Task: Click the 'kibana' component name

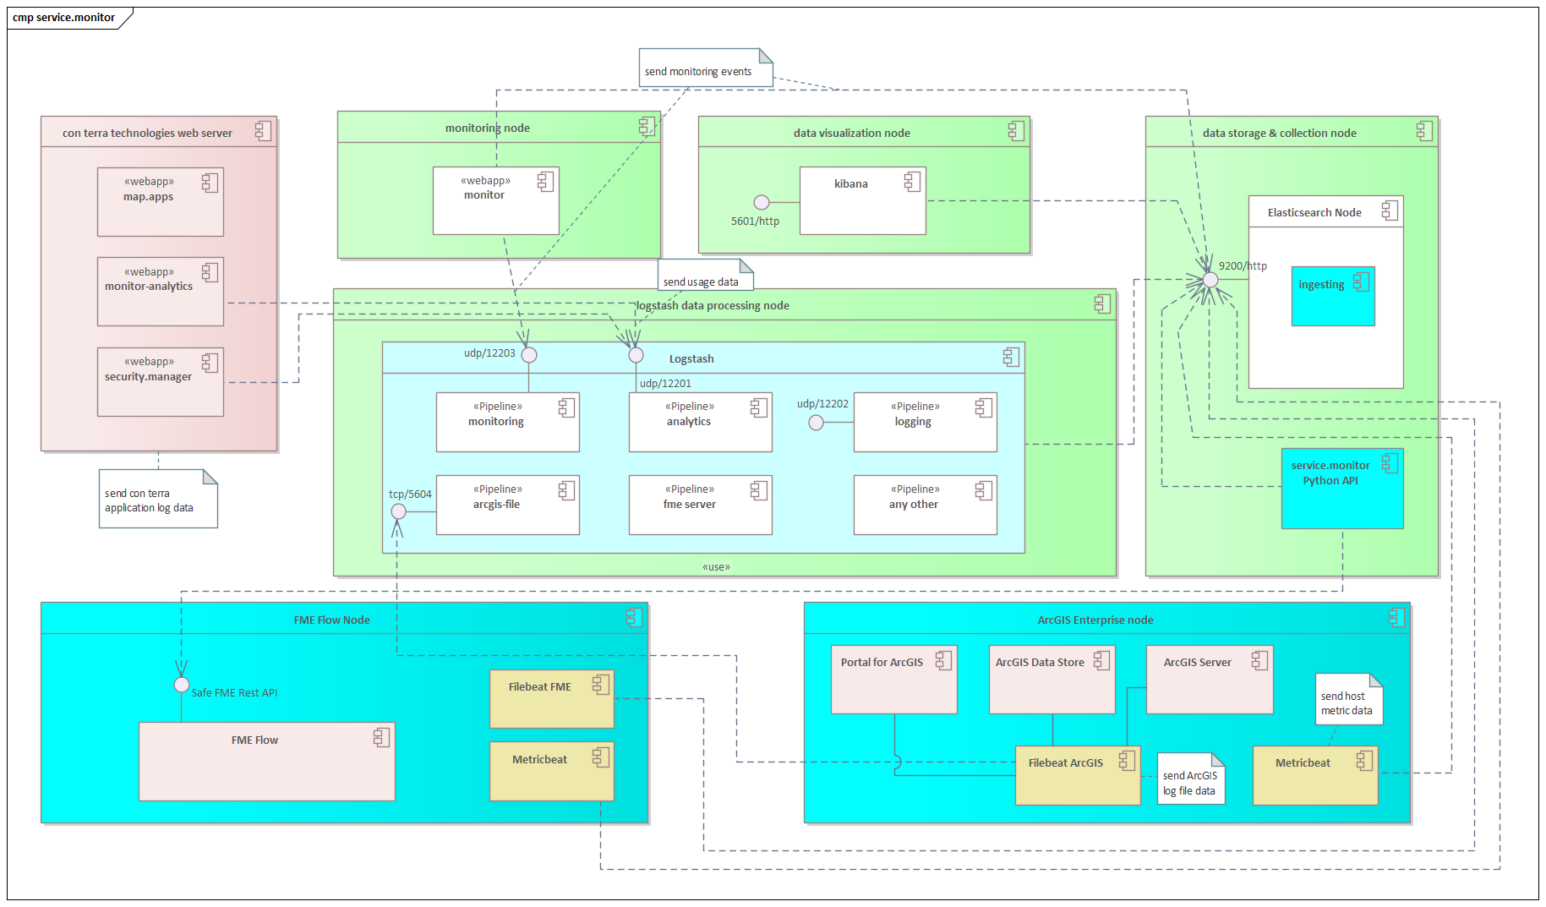Action: coord(851,183)
